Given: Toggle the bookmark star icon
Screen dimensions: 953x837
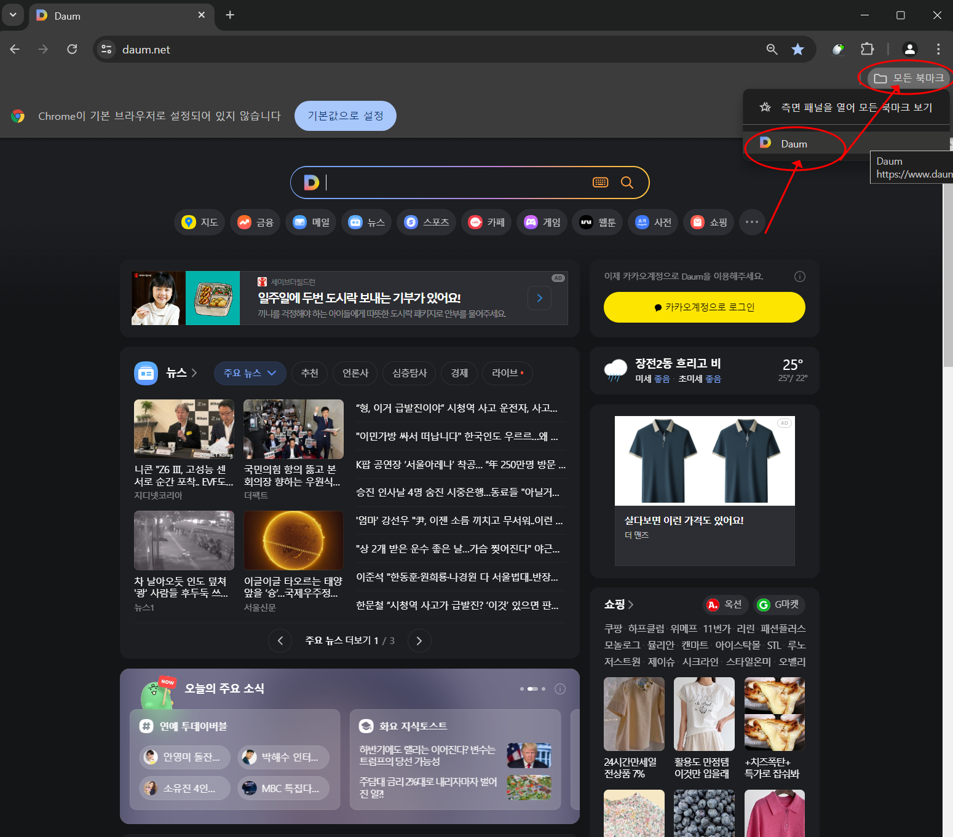Looking at the screenshot, I should 797,49.
